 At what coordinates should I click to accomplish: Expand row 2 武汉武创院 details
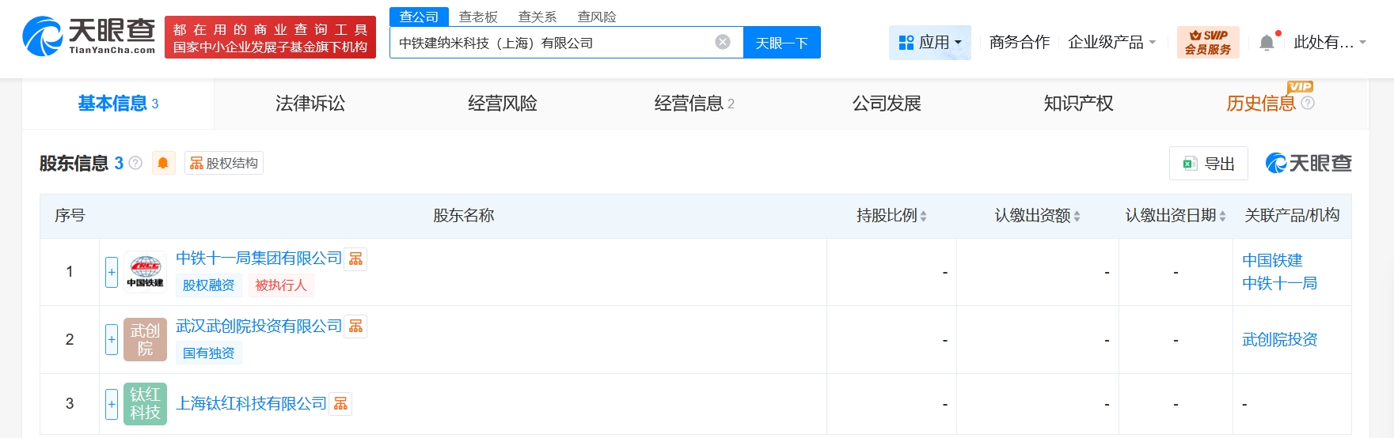(x=112, y=339)
